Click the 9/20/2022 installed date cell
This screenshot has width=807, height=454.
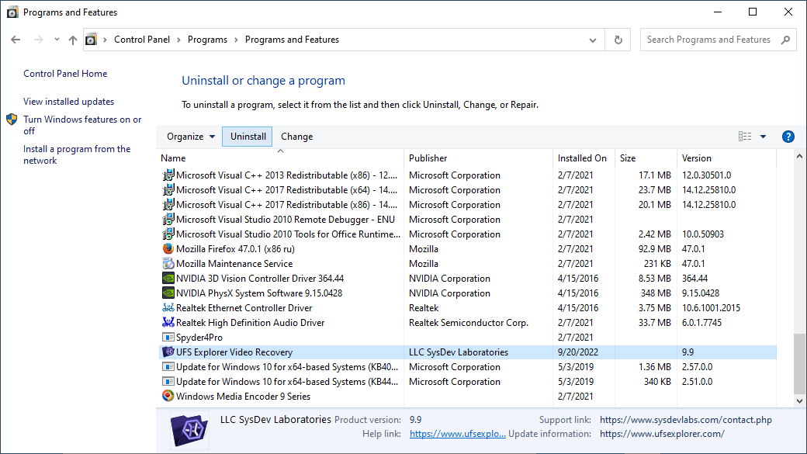(578, 352)
